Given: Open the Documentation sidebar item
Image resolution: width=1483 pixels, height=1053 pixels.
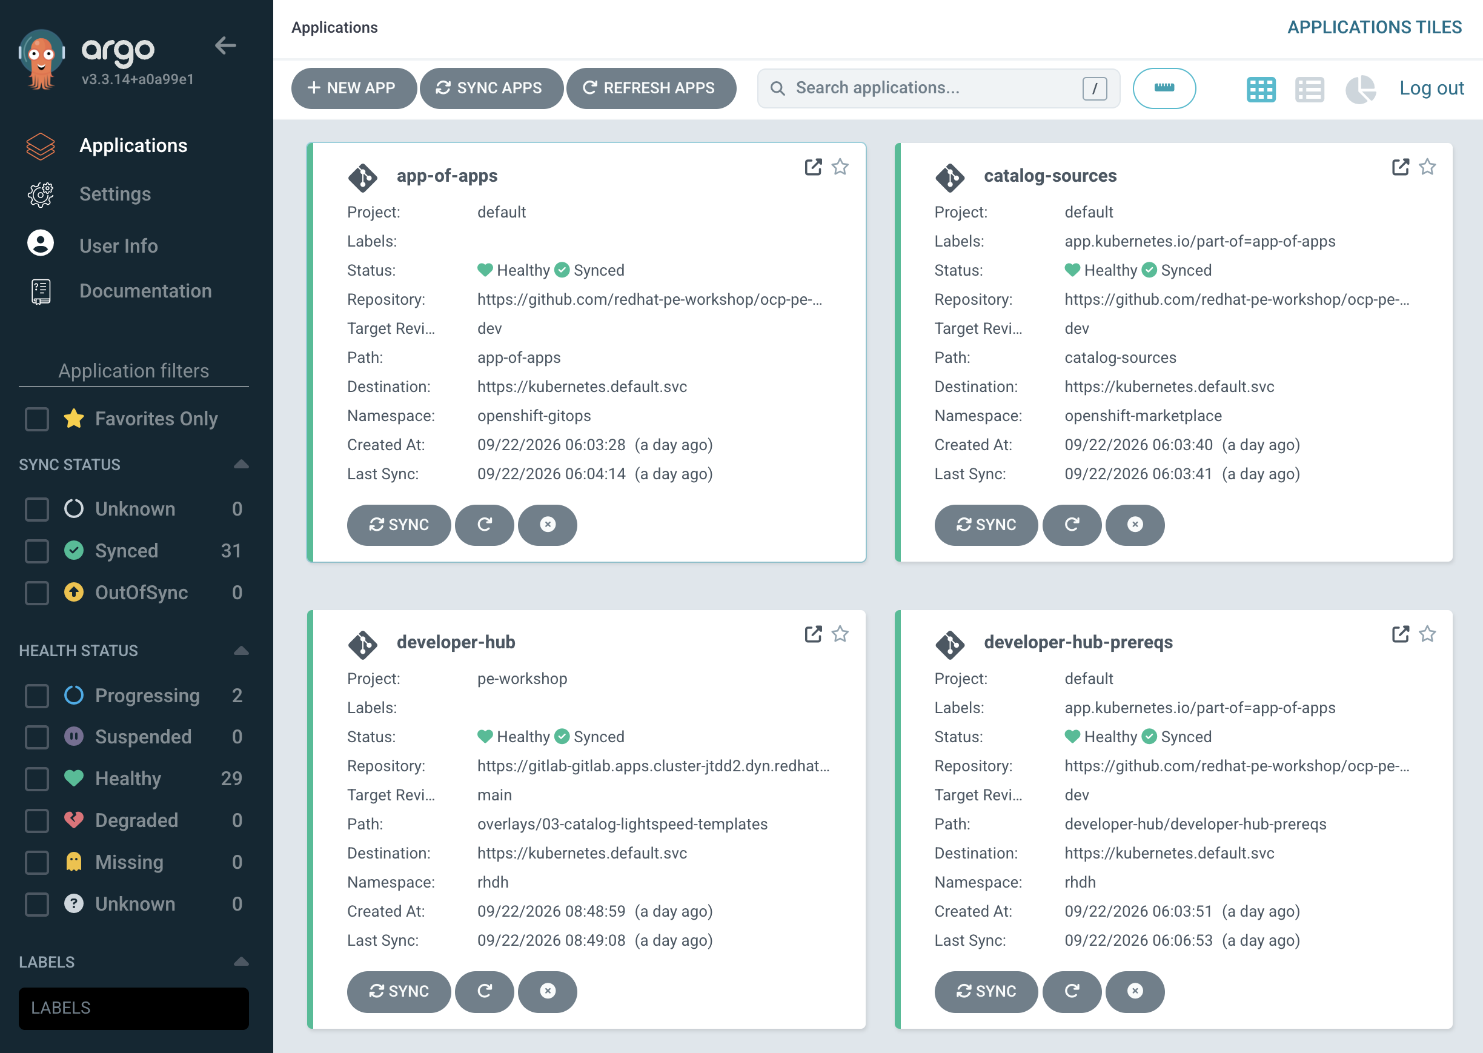Looking at the screenshot, I should pos(145,290).
